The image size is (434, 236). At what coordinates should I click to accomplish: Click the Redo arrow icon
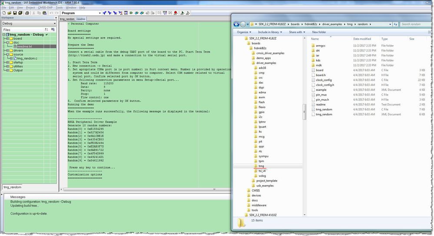click(57, 13)
